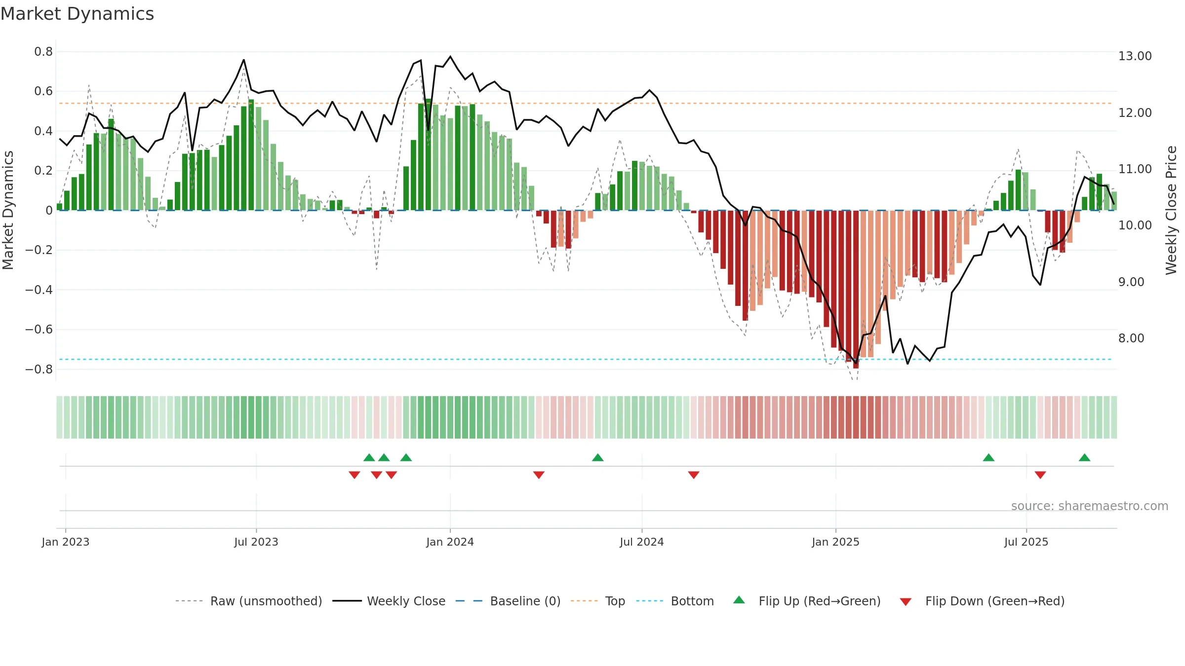Screen dimensions: 1185x666
Task: Select the flip-down marker around March 2024
Action: pos(539,475)
